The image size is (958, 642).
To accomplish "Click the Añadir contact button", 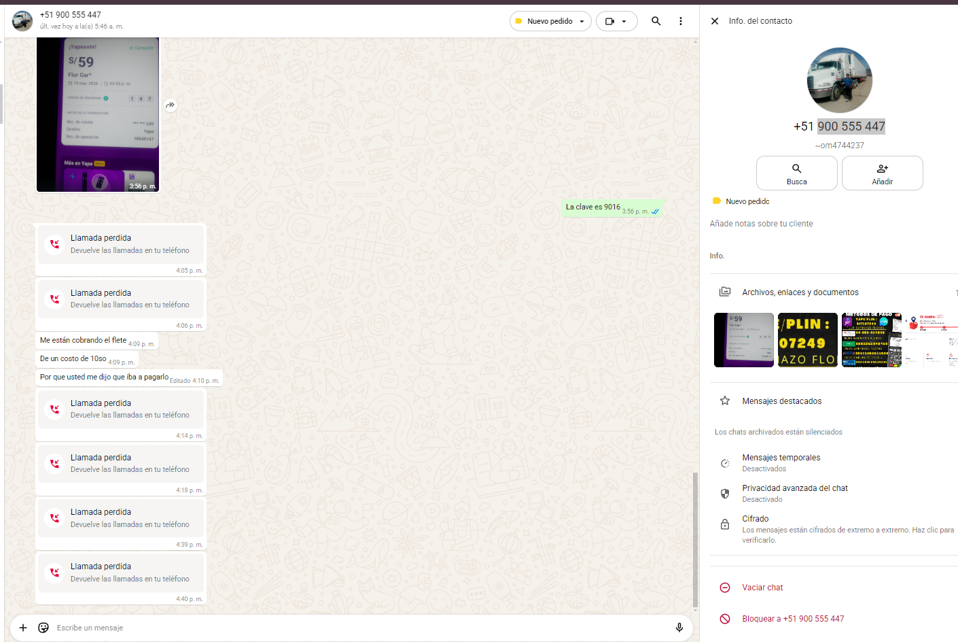I will coord(882,173).
